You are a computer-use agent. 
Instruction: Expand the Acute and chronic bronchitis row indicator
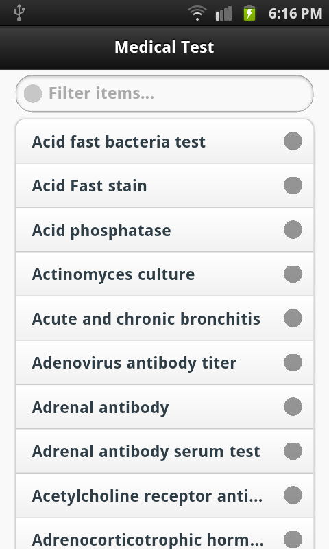[293, 318]
